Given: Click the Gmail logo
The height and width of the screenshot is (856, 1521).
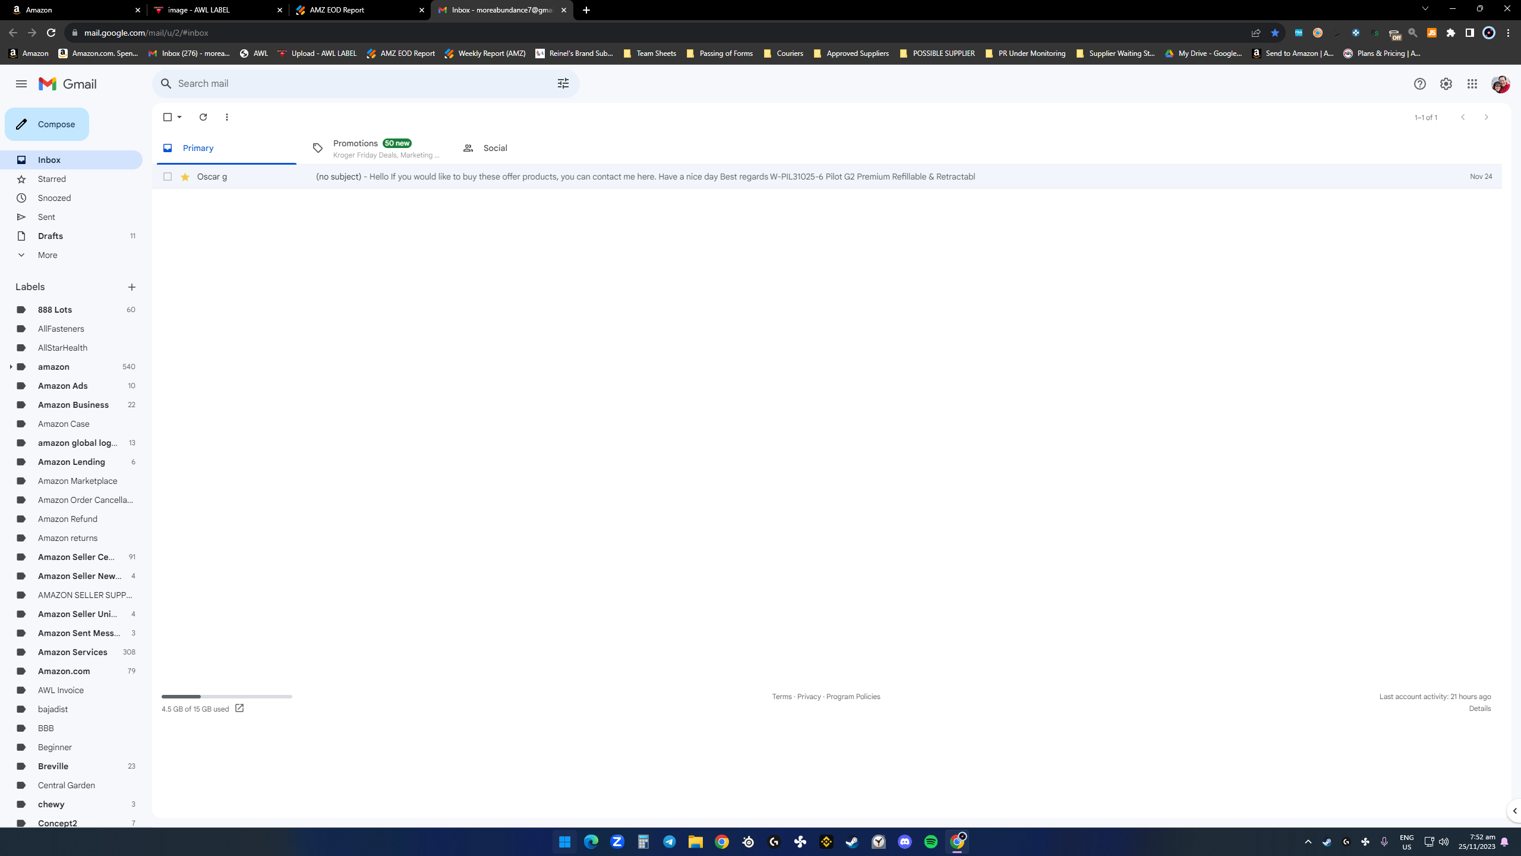Looking at the screenshot, I should pos(68,84).
